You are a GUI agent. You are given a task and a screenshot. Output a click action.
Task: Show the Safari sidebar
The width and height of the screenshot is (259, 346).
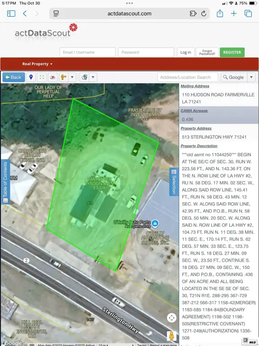tap(11, 14)
